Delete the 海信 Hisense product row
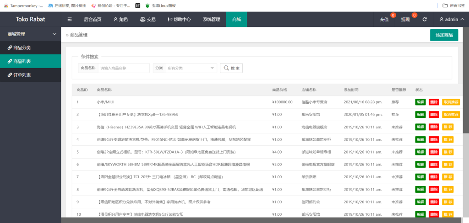Viewport: 469px width, 223px height. tap(434, 127)
